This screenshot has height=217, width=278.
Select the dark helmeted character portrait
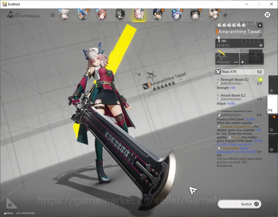(x=120, y=14)
